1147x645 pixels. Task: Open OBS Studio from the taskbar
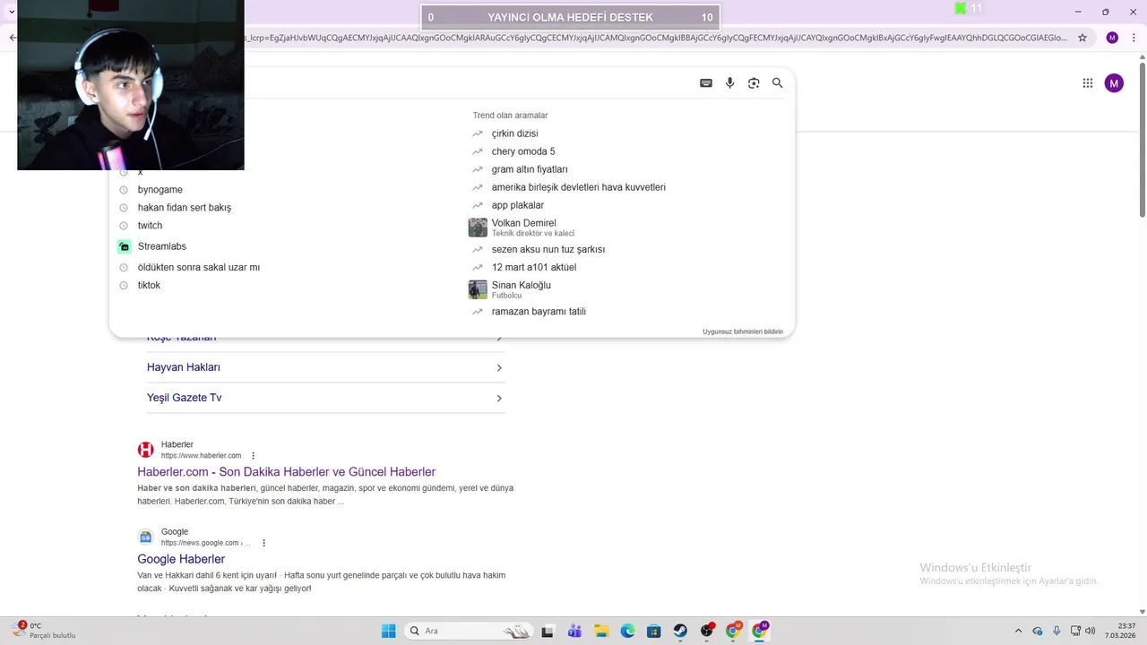pyautogui.click(x=707, y=631)
